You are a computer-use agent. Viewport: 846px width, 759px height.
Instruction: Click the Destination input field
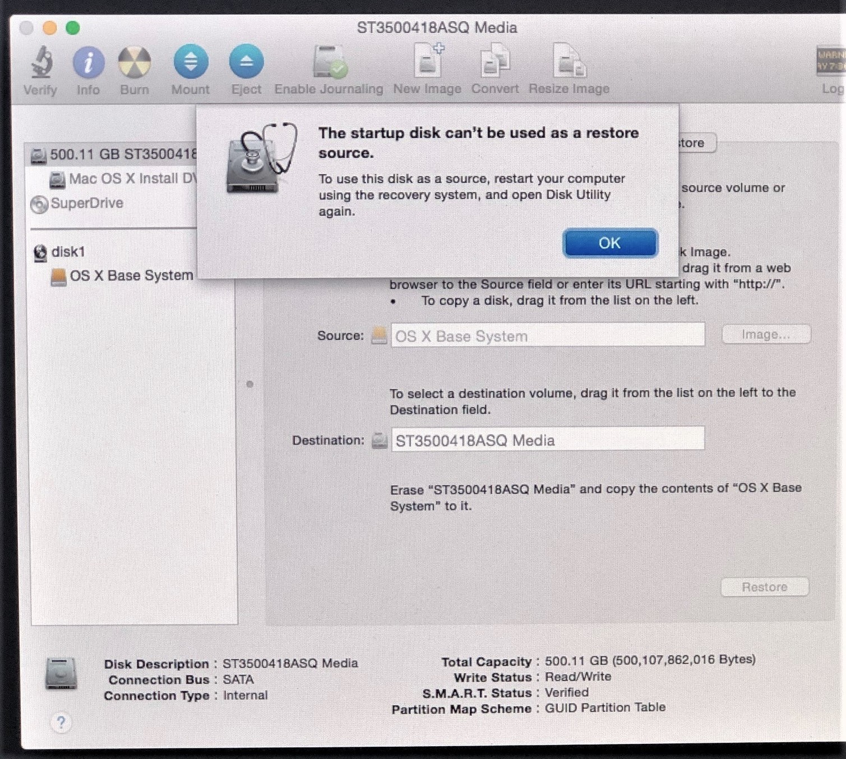548,440
